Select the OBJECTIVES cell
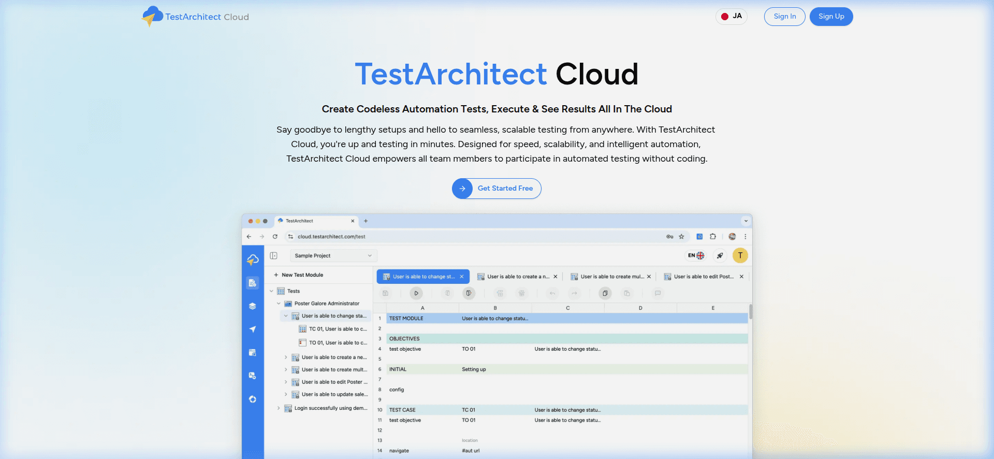The image size is (994, 459). (422, 339)
